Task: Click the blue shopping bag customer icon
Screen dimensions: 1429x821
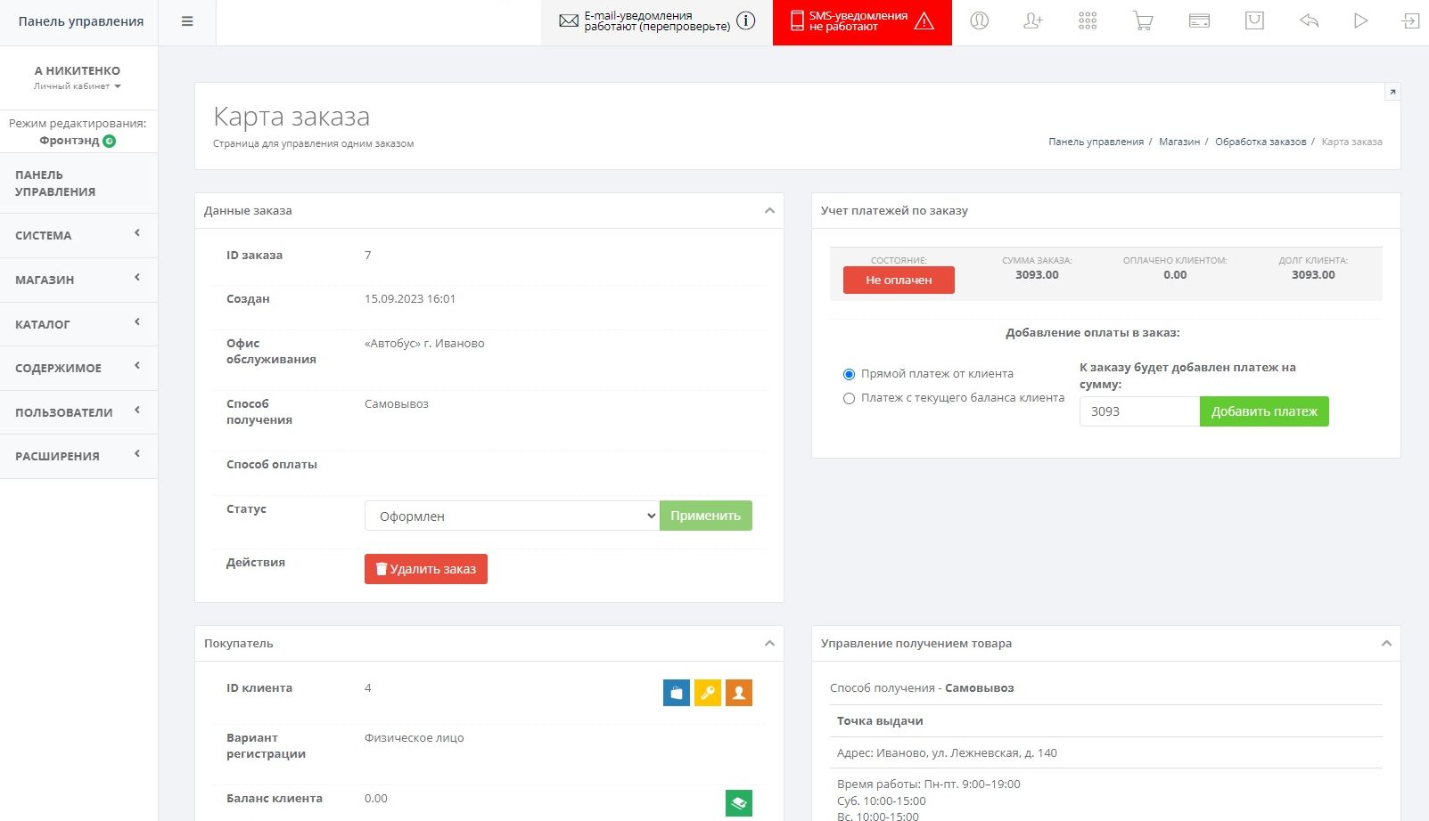Action: coord(677,693)
